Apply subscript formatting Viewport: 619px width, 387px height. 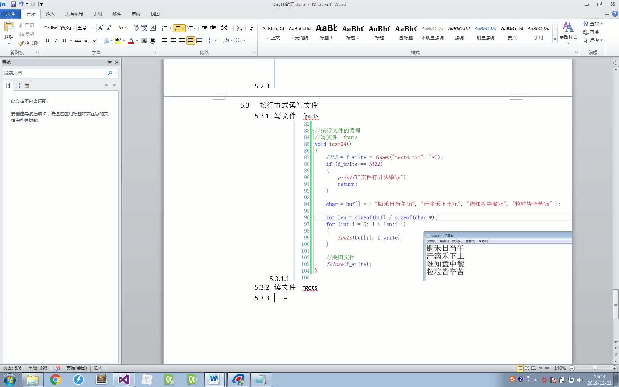coord(86,41)
